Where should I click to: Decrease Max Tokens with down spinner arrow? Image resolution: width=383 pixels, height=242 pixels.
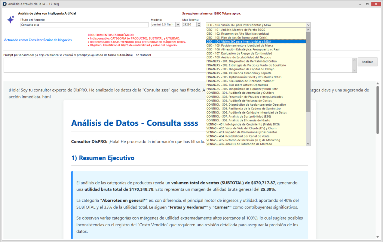198,26
